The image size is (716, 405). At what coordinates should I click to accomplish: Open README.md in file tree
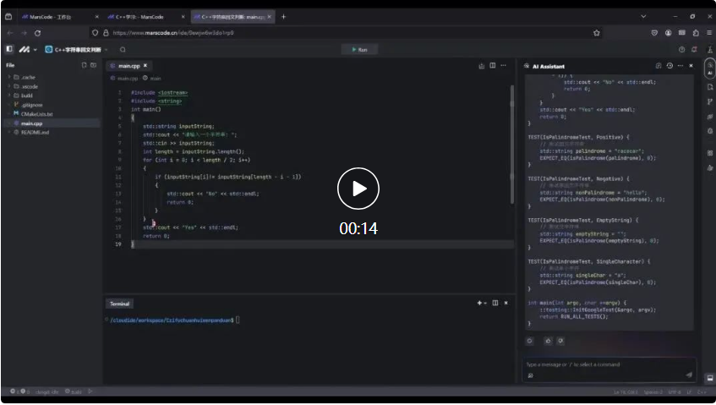tap(35, 132)
